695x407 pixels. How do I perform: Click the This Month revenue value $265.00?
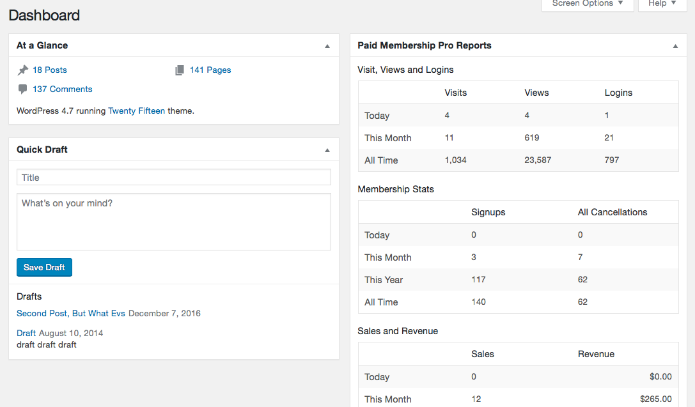point(656,399)
